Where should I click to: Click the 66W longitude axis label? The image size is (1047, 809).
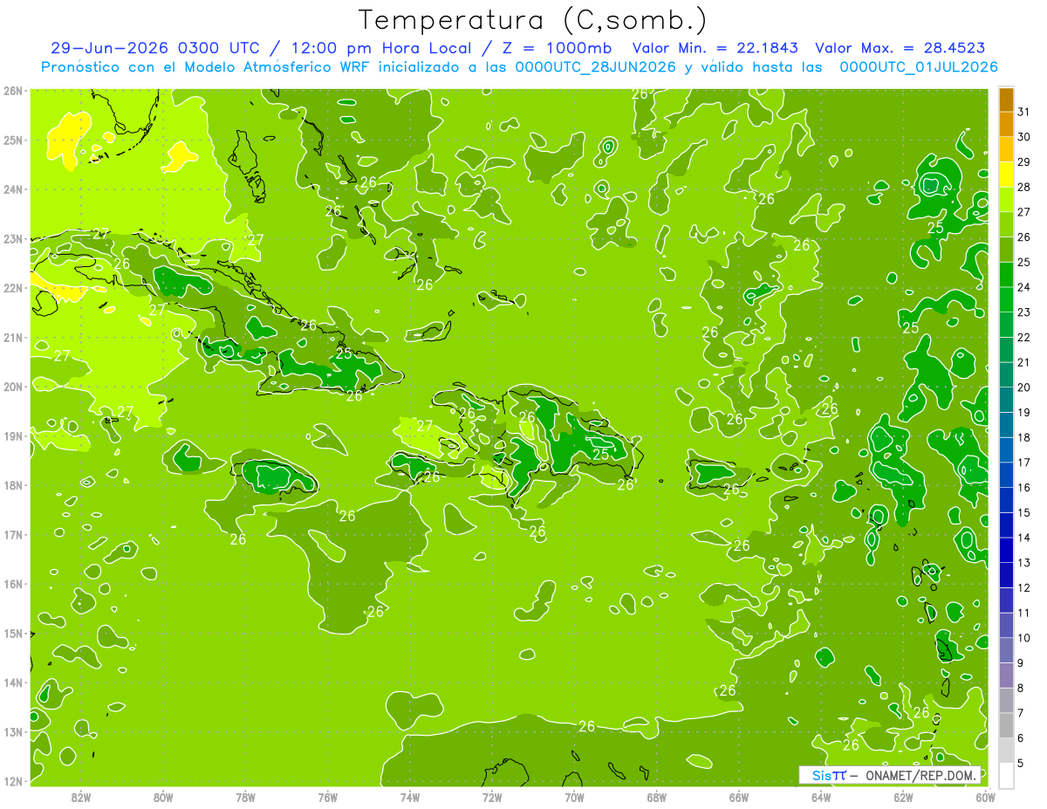pyautogui.click(x=739, y=797)
